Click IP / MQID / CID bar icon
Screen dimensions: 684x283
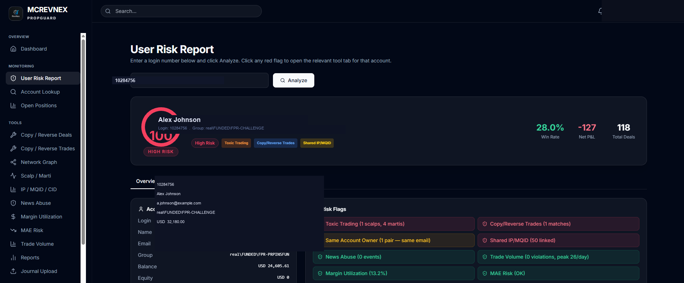pos(13,189)
